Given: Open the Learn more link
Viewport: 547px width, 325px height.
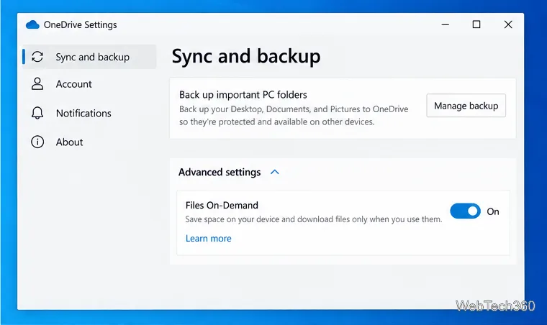Looking at the screenshot, I should tap(208, 238).
